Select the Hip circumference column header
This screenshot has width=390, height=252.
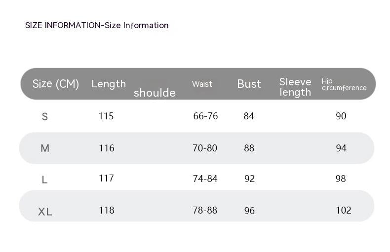click(344, 84)
